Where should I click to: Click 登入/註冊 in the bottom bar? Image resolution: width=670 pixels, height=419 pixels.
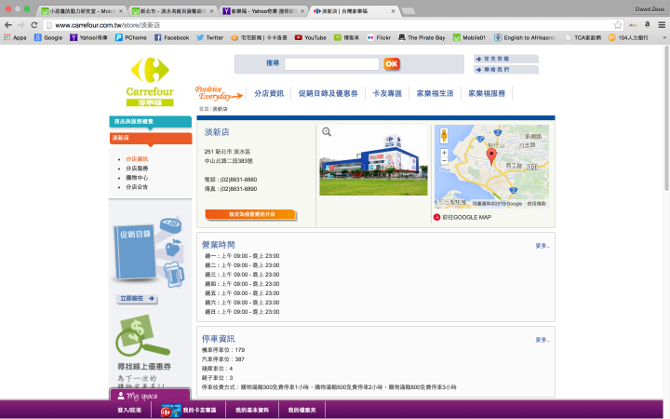(x=129, y=410)
